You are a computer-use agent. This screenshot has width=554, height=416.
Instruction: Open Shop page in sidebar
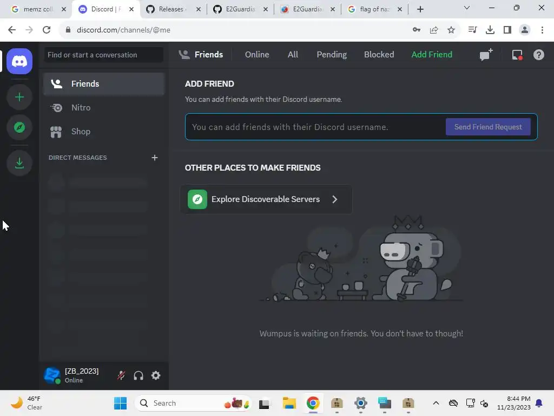104,132
